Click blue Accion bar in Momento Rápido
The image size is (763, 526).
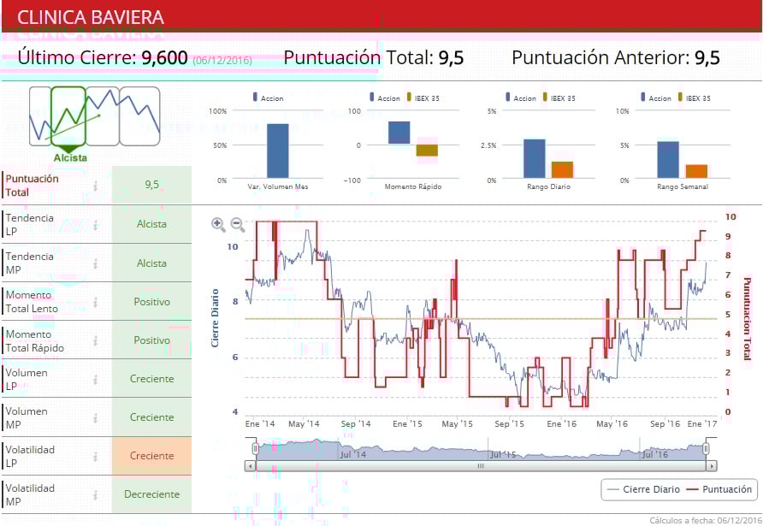399,133
